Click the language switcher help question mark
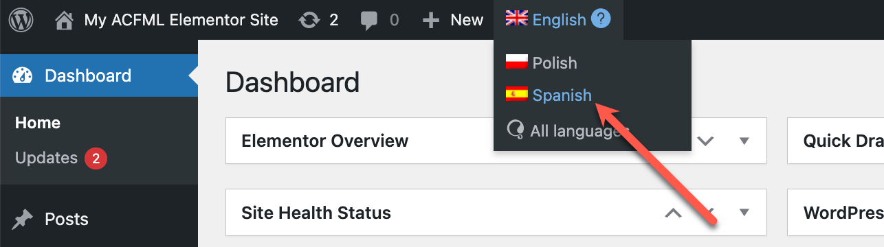The image size is (884, 247). pyautogui.click(x=601, y=19)
